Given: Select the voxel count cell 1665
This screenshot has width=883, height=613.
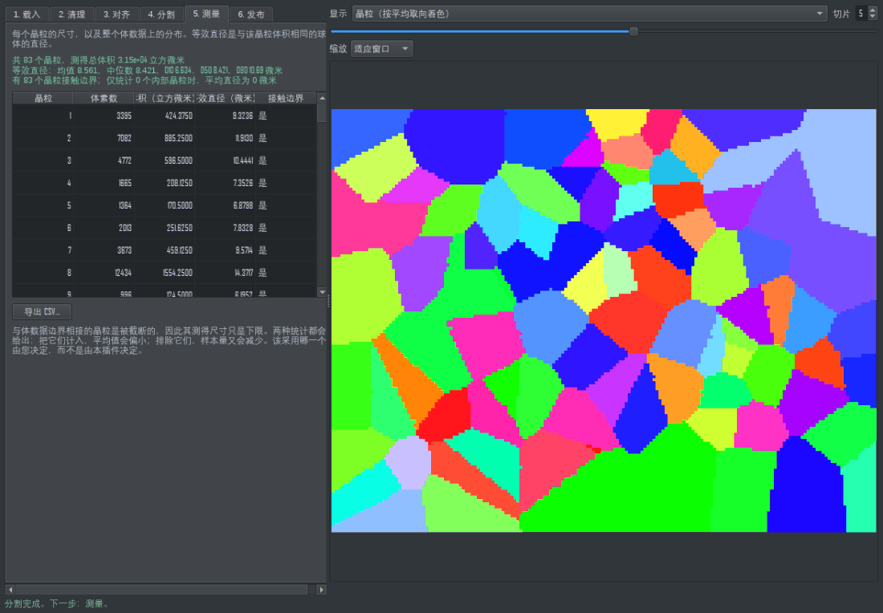Looking at the screenshot, I should click(x=104, y=183).
